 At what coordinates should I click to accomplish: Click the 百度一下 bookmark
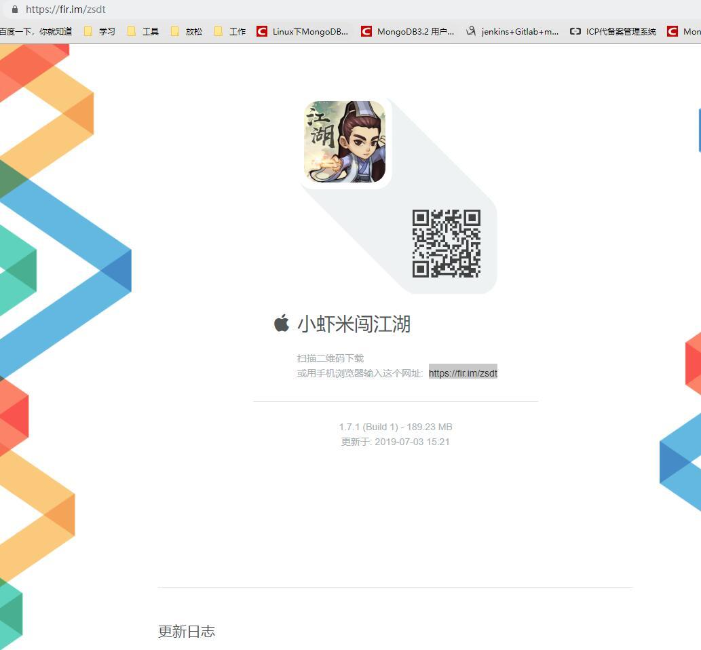[36, 31]
